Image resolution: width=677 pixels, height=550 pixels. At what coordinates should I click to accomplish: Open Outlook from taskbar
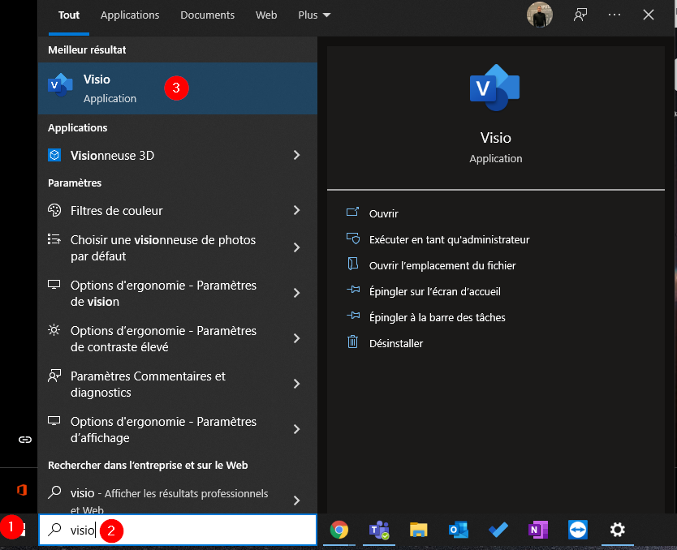(x=458, y=531)
